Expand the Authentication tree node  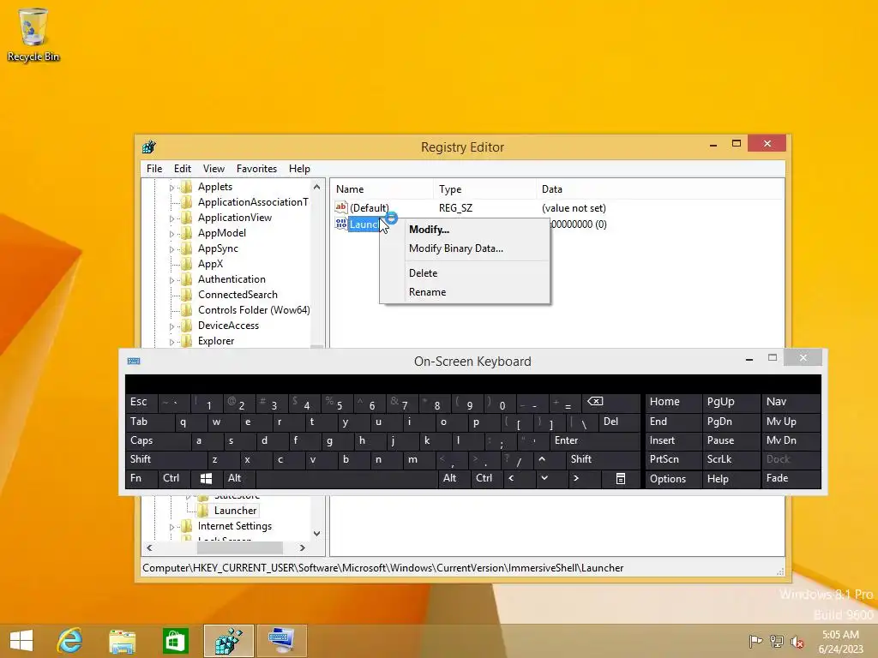[171, 280]
